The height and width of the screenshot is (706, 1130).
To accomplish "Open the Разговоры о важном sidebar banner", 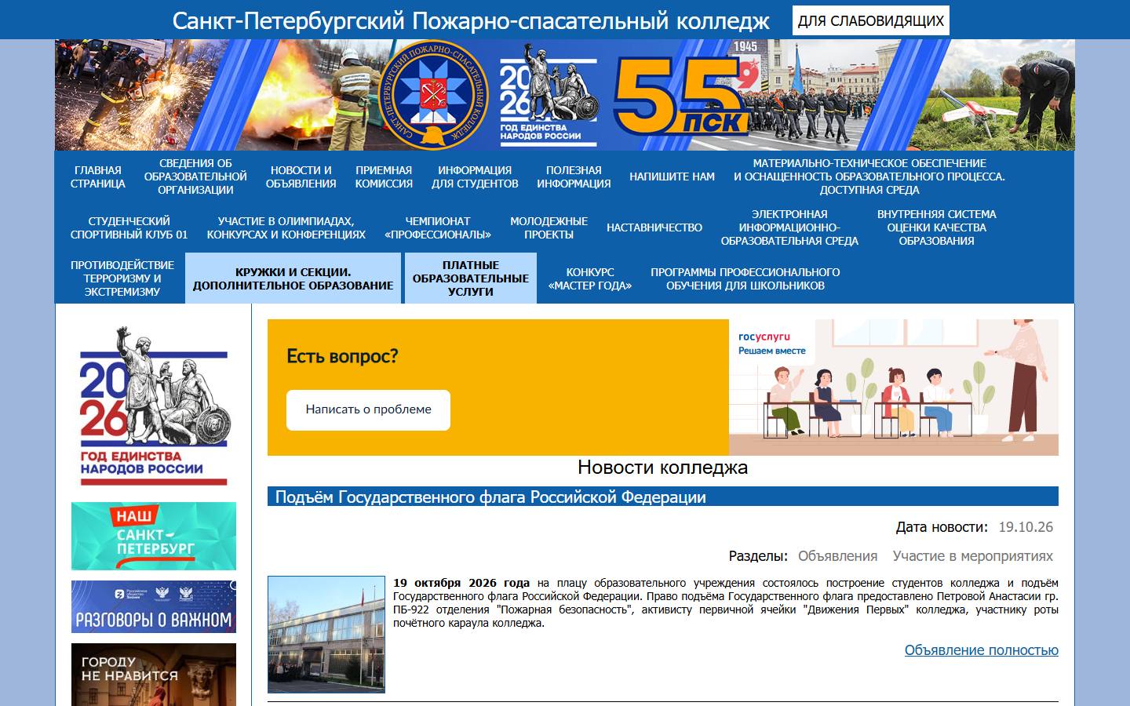I will tap(154, 607).
